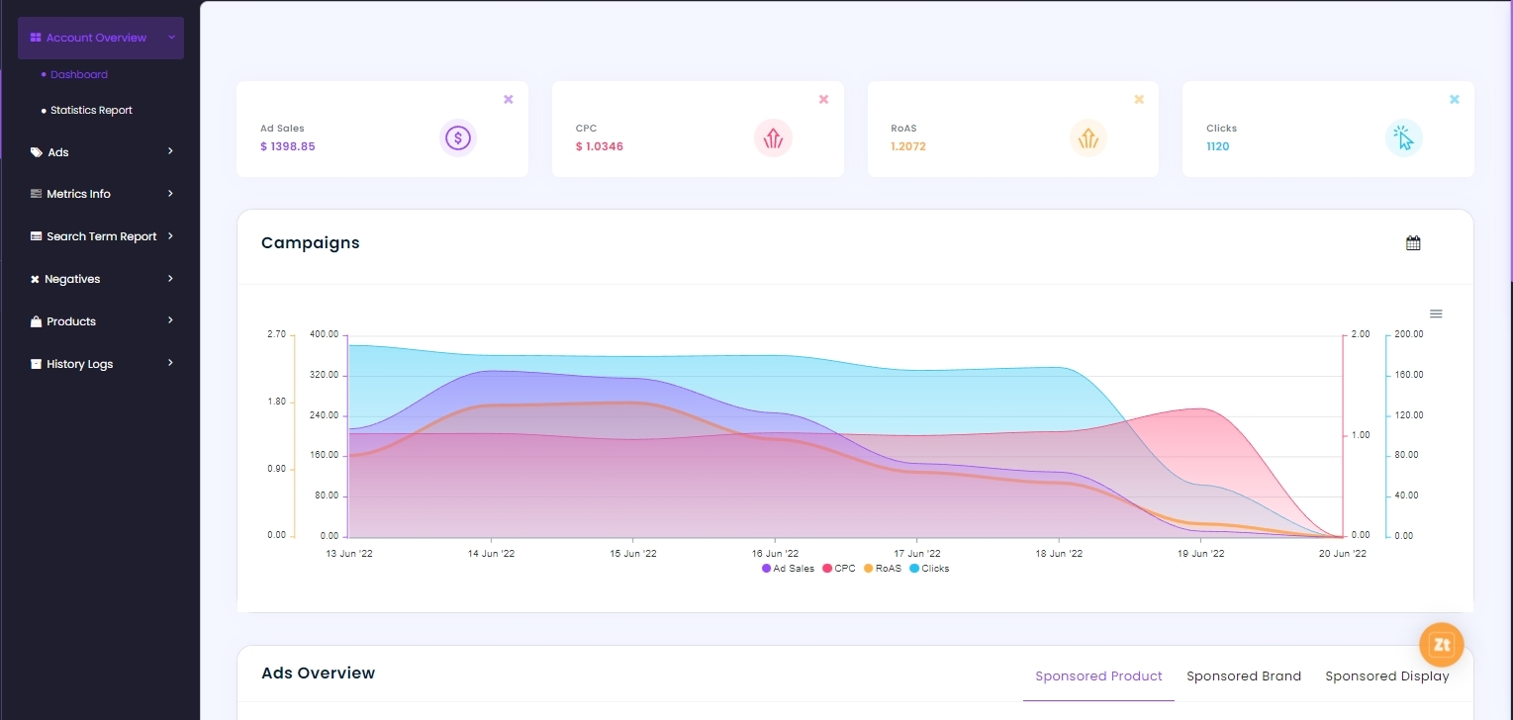Open the chart export hamburger menu

[1436, 314]
